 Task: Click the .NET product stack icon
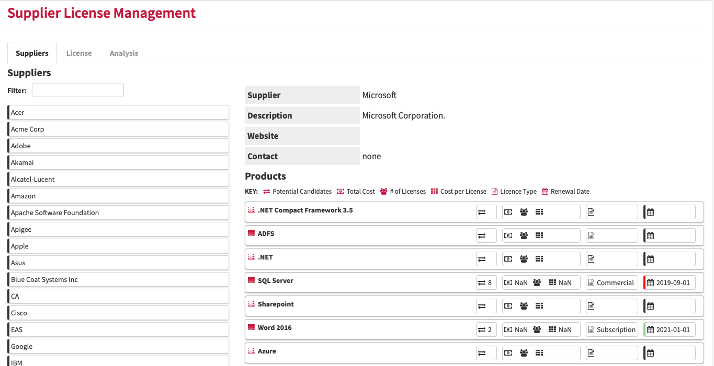tap(252, 257)
